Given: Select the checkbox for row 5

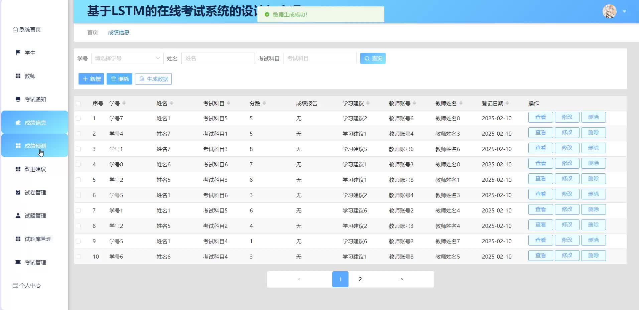Looking at the screenshot, I should coord(78,180).
